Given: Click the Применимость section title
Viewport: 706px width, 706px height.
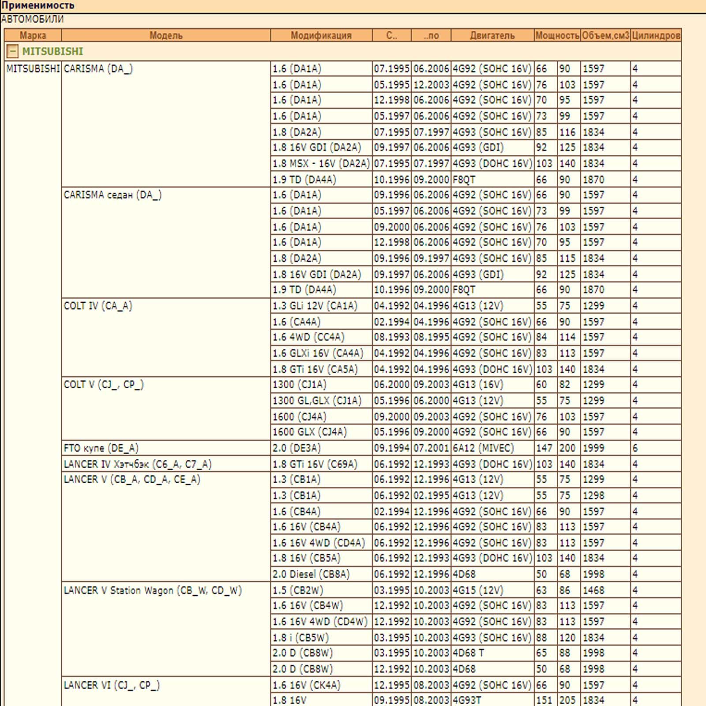Looking at the screenshot, I should [38, 6].
